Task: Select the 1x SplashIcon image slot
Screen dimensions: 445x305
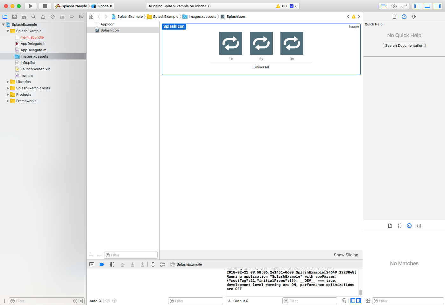Action: [231, 43]
